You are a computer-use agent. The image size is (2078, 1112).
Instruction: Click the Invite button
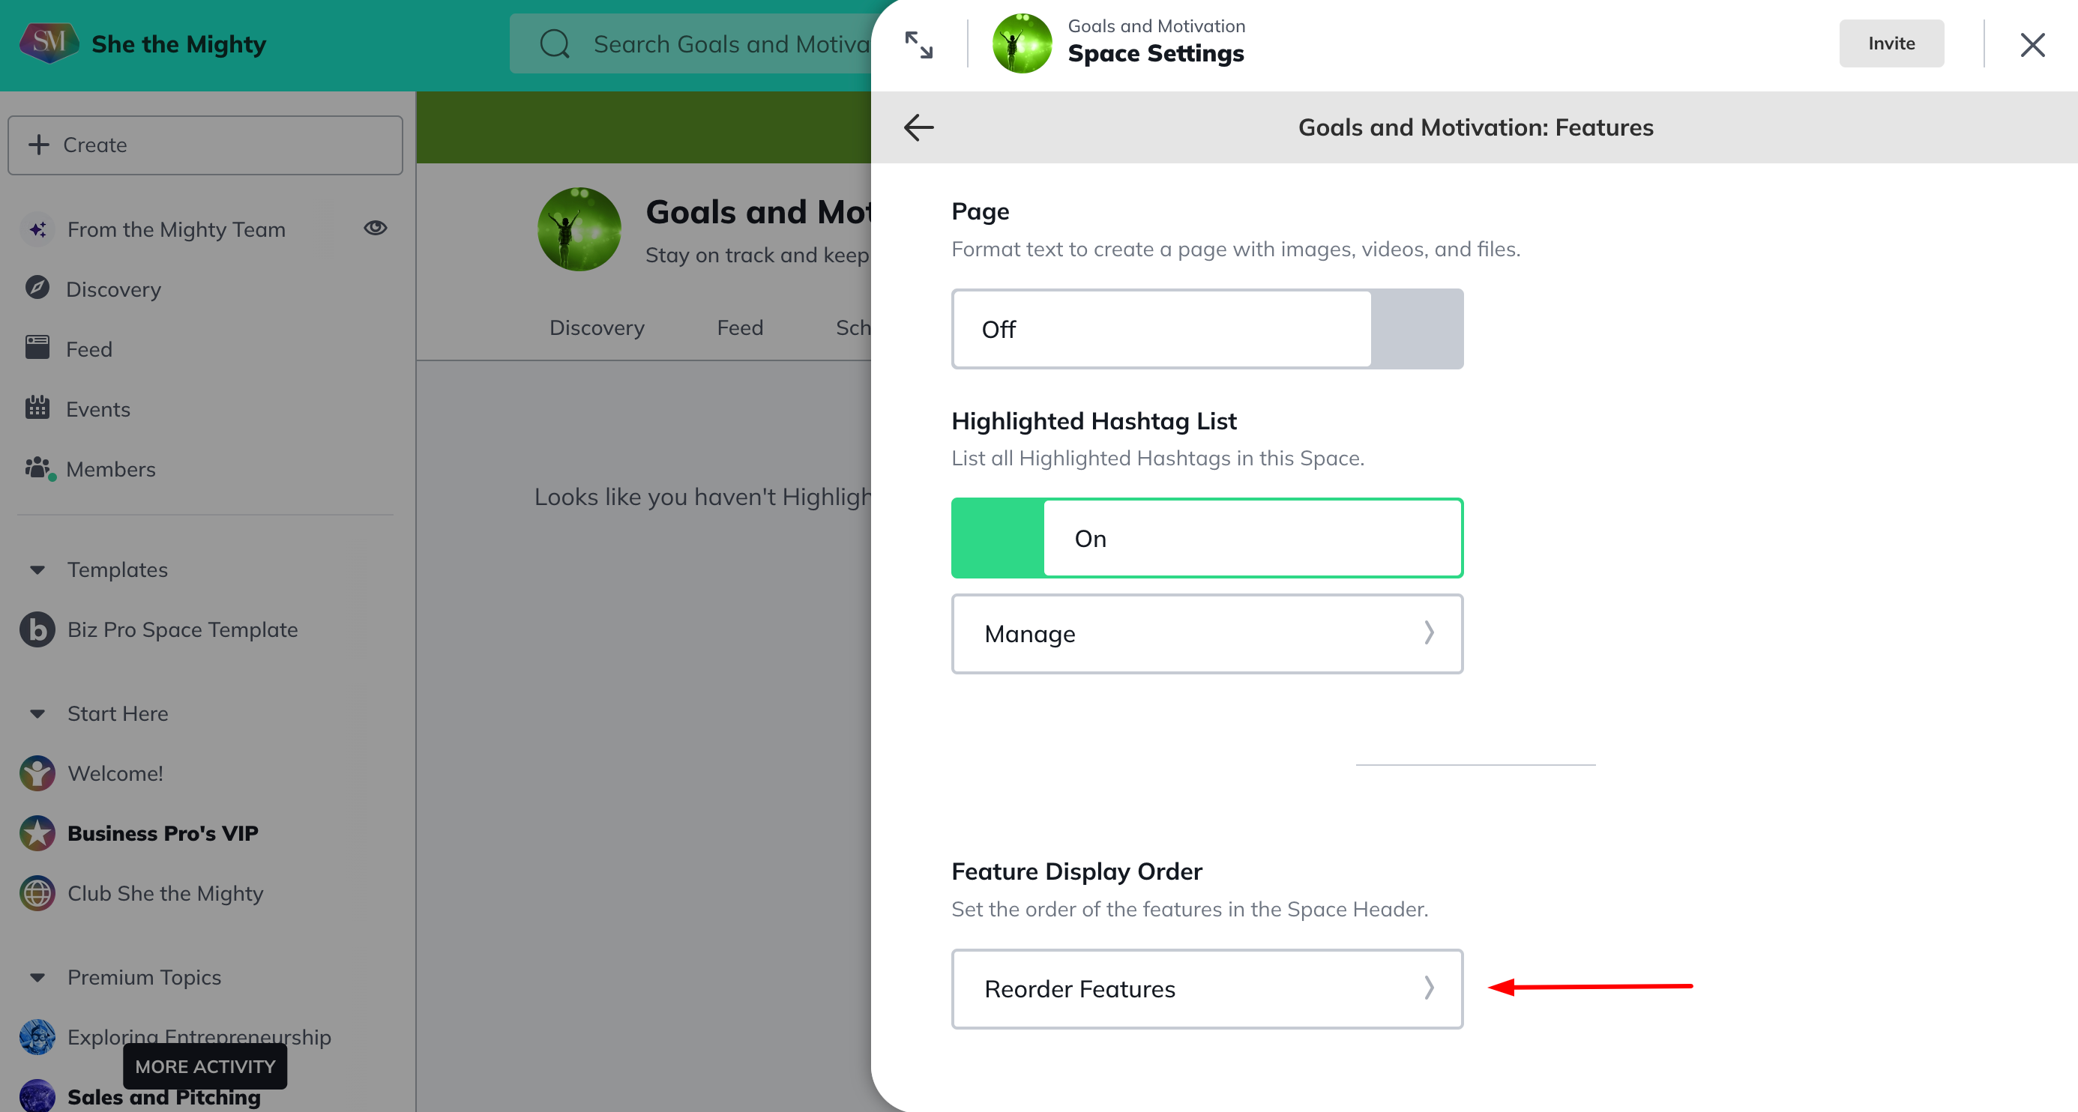point(1891,43)
